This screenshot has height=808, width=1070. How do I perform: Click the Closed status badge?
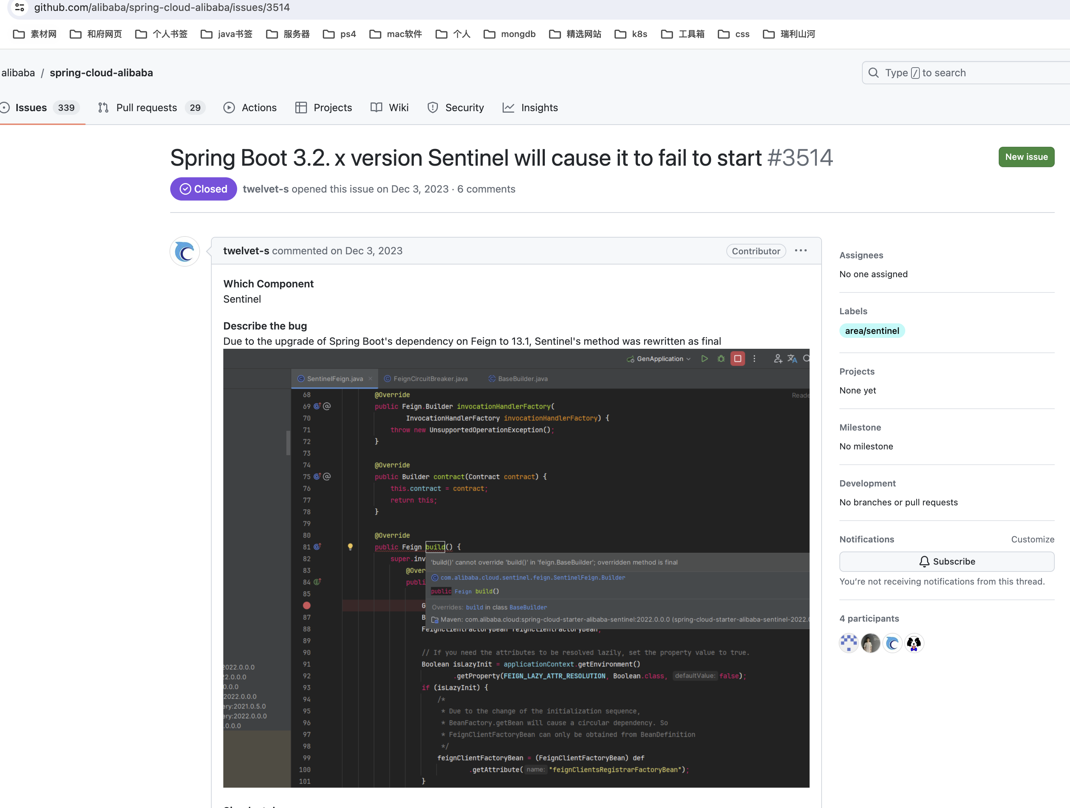[203, 189]
